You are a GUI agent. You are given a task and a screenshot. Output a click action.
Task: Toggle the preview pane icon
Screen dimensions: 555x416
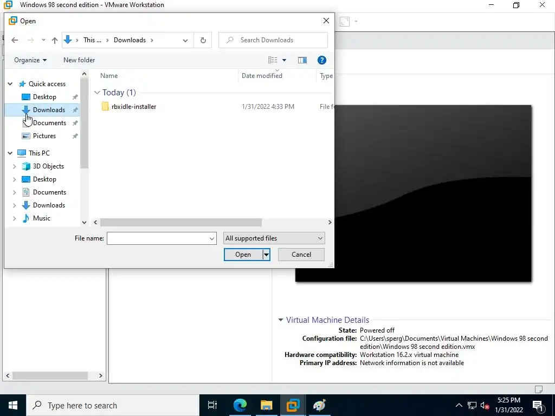click(302, 60)
